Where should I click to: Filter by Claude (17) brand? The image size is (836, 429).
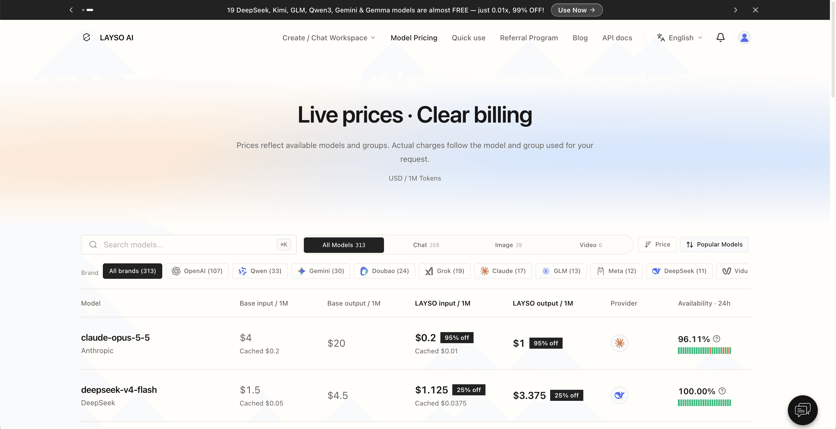coord(503,271)
